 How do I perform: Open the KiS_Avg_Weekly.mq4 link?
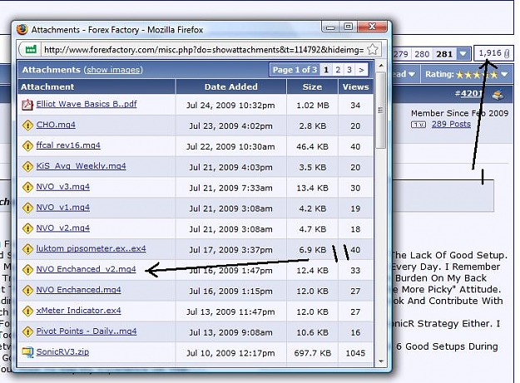(82, 166)
